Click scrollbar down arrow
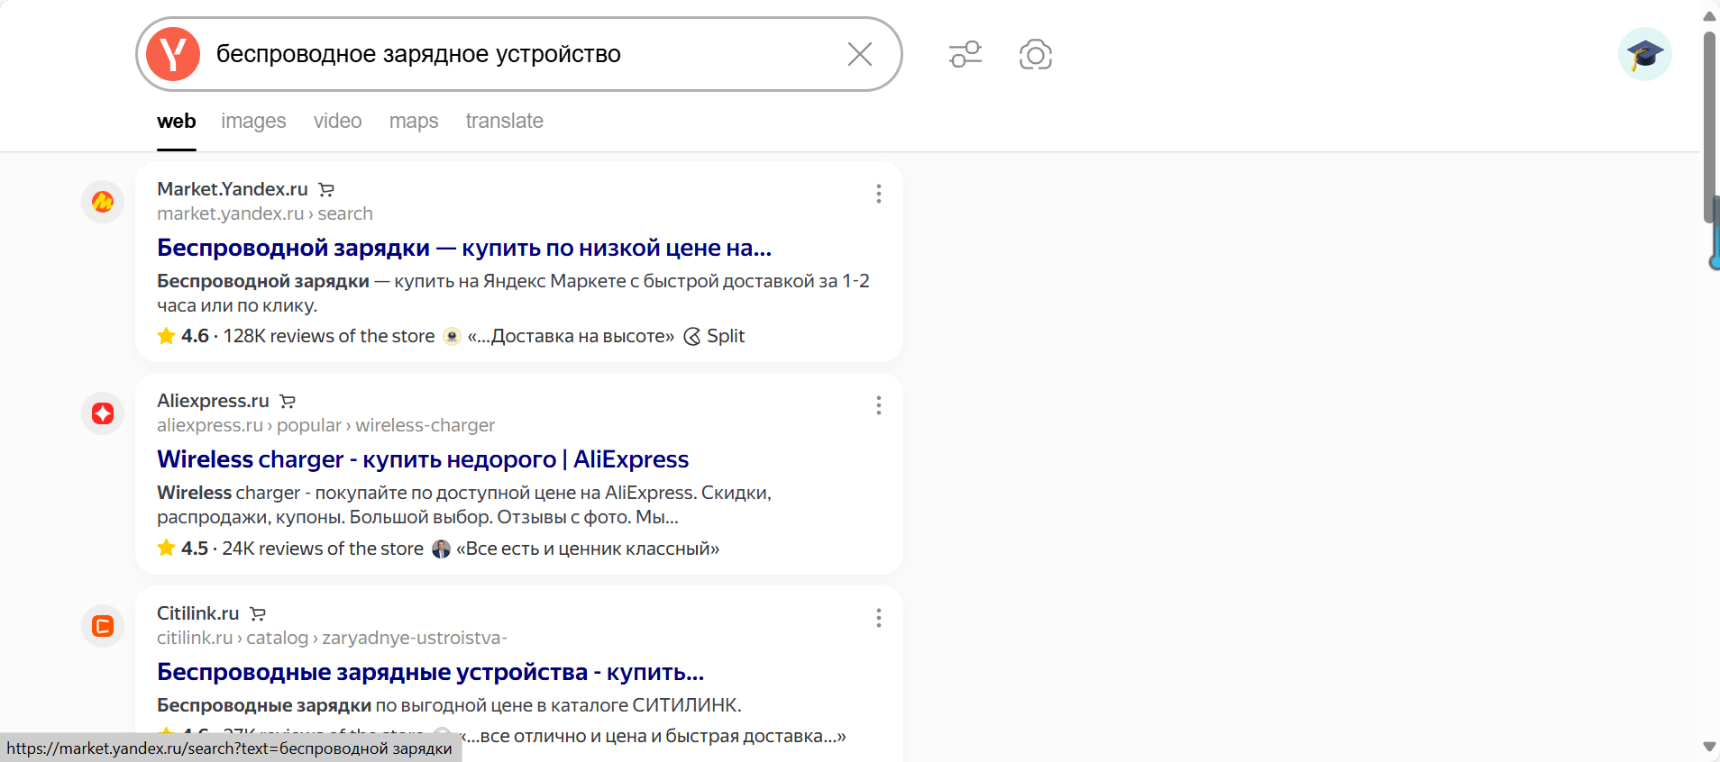Screen dimensions: 1720x762 pyautogui.click(x=1709, y=747)
